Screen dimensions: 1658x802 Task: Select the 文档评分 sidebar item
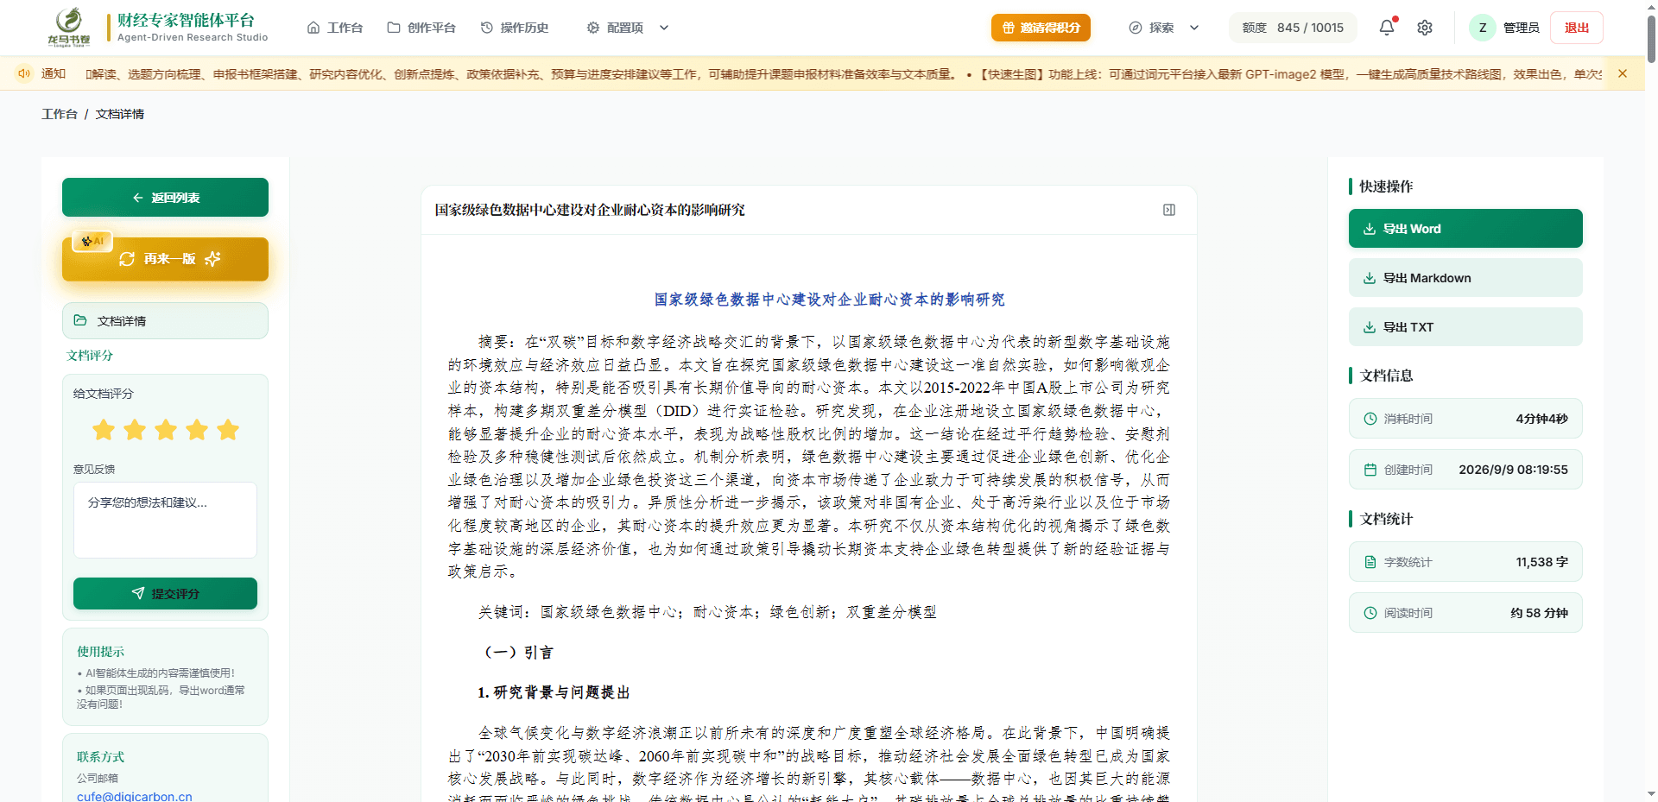pyautogui.click(x=90, y=356)
